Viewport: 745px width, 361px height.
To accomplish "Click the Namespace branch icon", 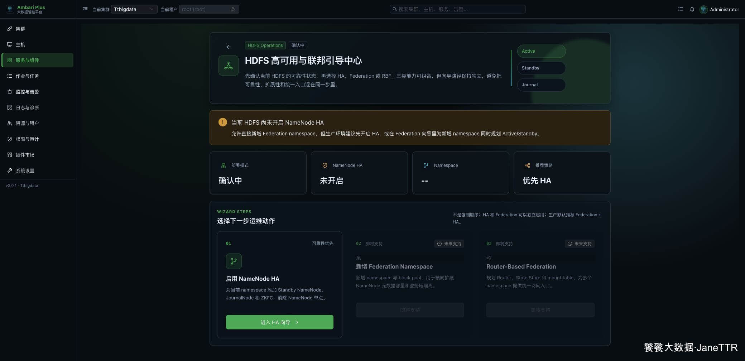I will point(426,165).
